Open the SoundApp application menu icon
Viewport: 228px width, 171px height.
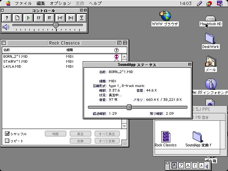pos(219,3)
